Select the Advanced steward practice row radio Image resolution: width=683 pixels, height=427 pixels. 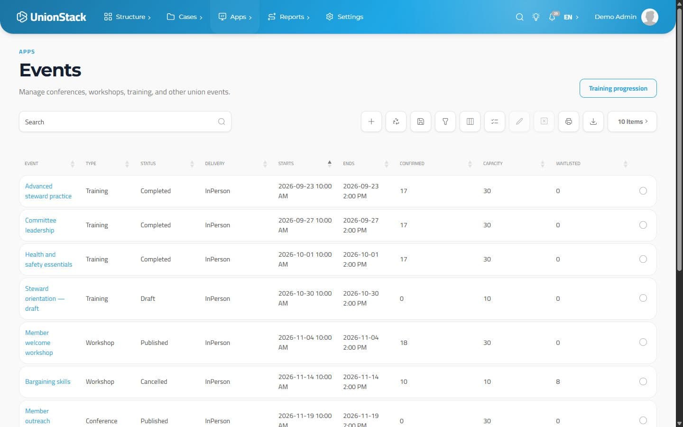(643, 191)
